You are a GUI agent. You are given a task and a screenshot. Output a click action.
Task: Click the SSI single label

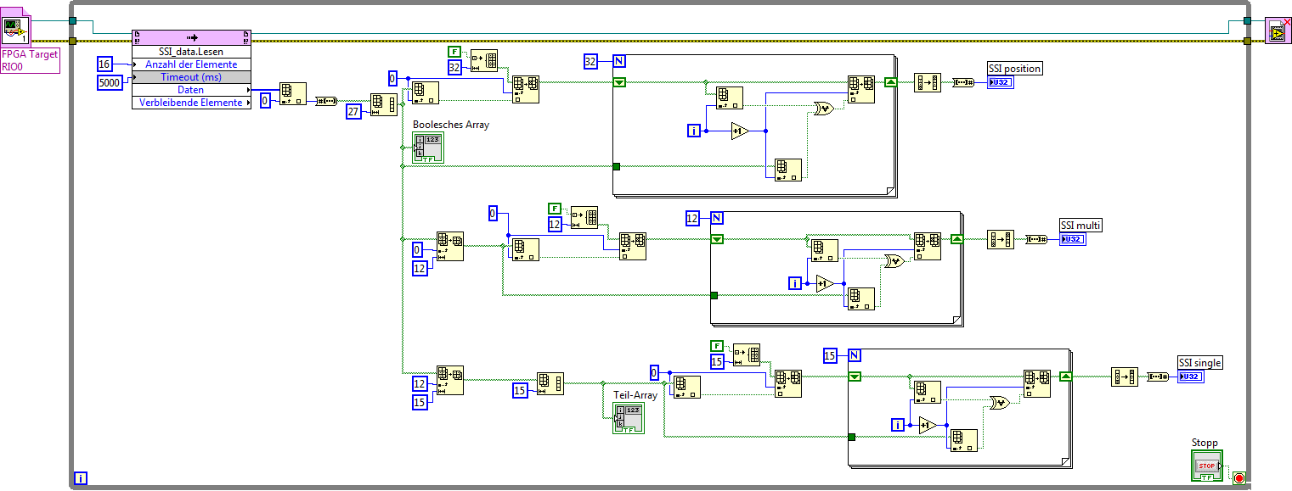pyautogui.click(x=1199, y=362)
